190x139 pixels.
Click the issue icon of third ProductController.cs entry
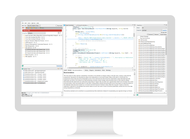coord(26,53)
